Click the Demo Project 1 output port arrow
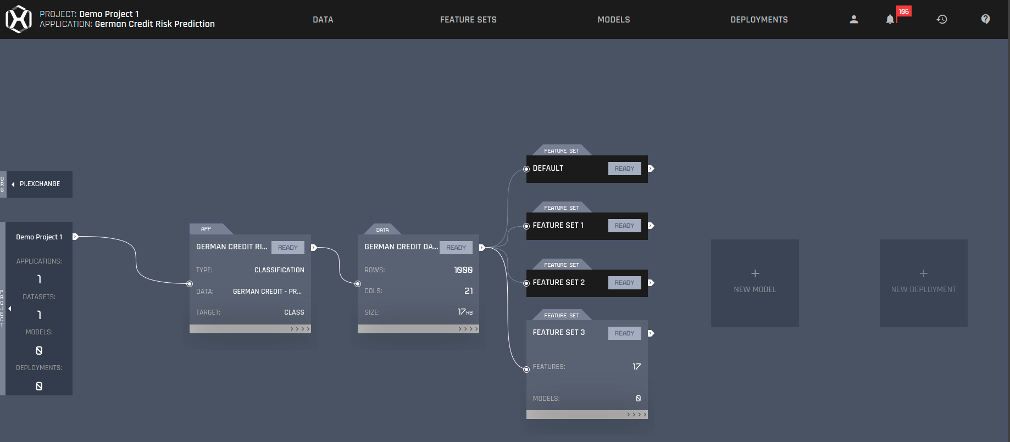The image size is (1010, 442). click(x=75, y=237)
